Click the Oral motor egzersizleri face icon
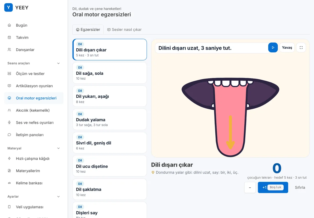314x218 pixels. [x=9, y=98]
